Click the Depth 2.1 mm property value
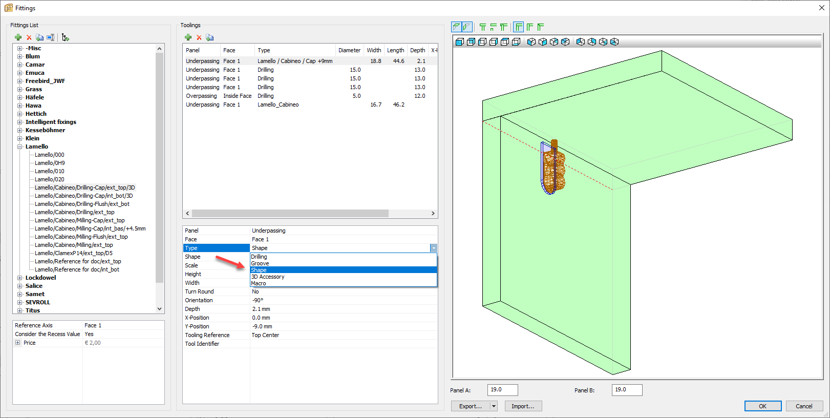The height and width of the screenshot is (418, 830). click(344, 309)
